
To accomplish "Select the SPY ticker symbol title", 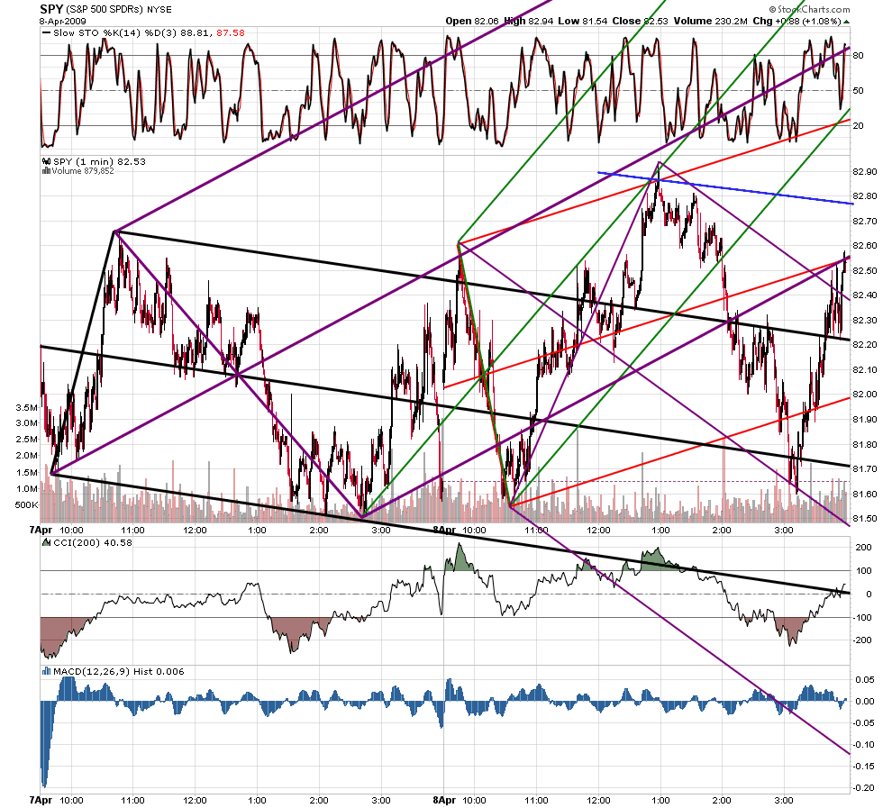I will [51, 9].
